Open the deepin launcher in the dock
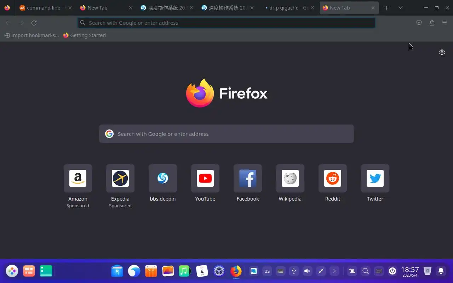 12,271
